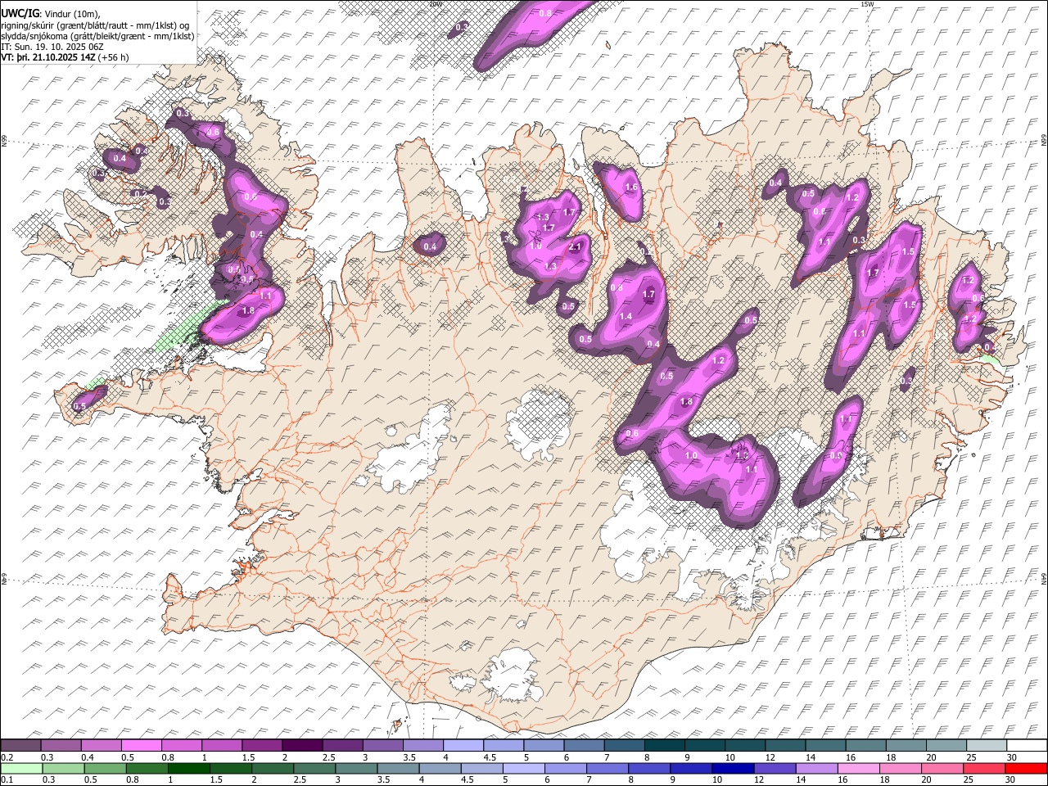Select the dark mauve swatch above upper-row 0.2
Screen dimensions: 1048x786
pyautogui.click(x=20, y=746)
